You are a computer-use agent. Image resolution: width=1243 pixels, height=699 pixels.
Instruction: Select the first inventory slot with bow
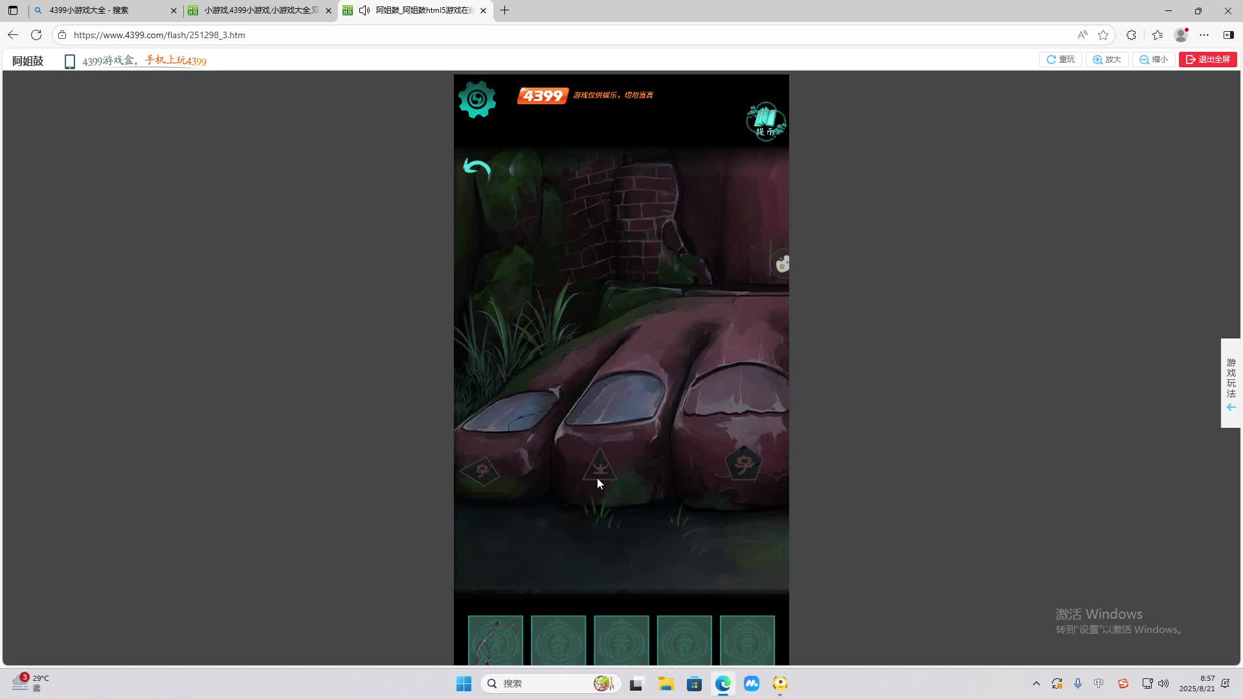(x=495, y=641)
